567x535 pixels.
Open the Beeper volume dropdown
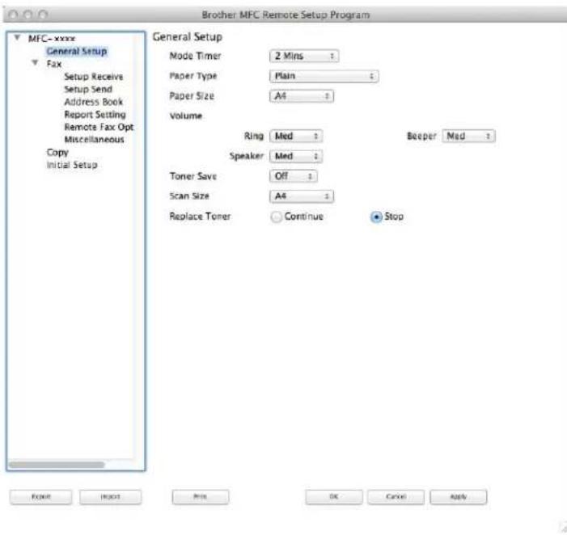(468, 137)
